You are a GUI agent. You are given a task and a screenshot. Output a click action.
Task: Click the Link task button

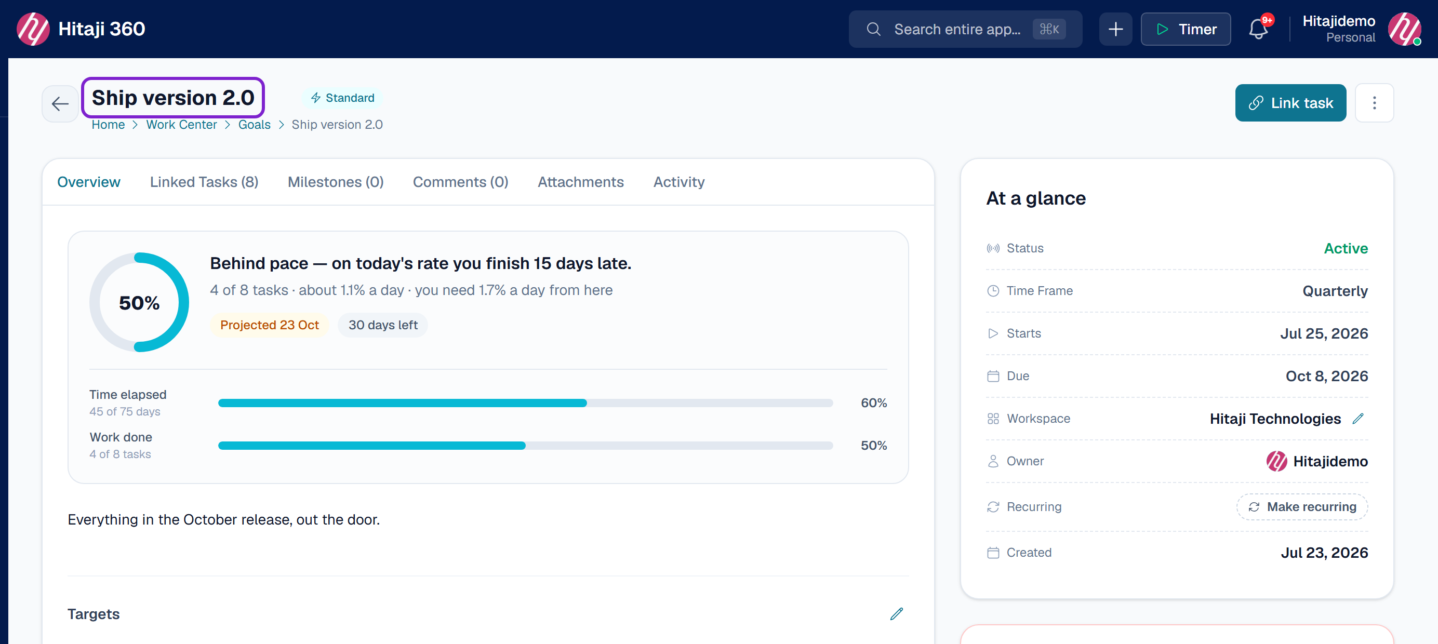coord(1290,103)
